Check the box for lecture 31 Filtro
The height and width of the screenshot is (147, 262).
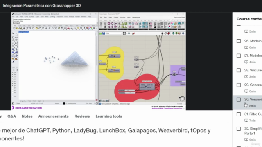point(239,114)
